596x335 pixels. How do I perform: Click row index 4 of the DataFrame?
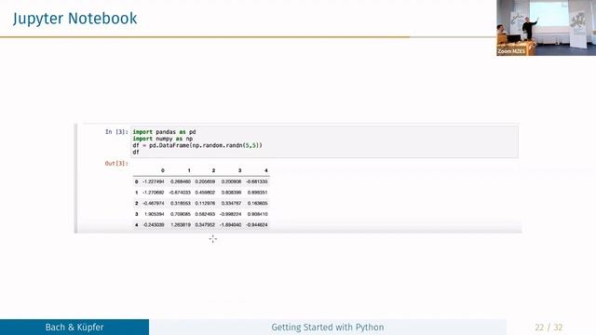[x=137, y=225]
